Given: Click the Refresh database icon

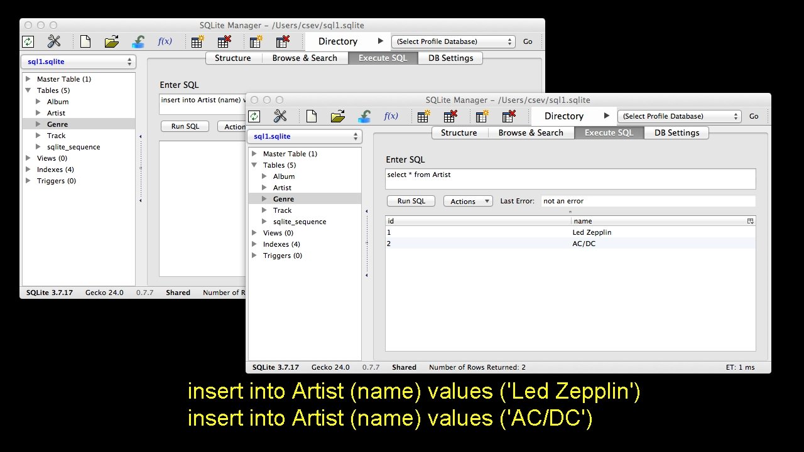Looking at the screenshot, I should [x=254, y=116].
